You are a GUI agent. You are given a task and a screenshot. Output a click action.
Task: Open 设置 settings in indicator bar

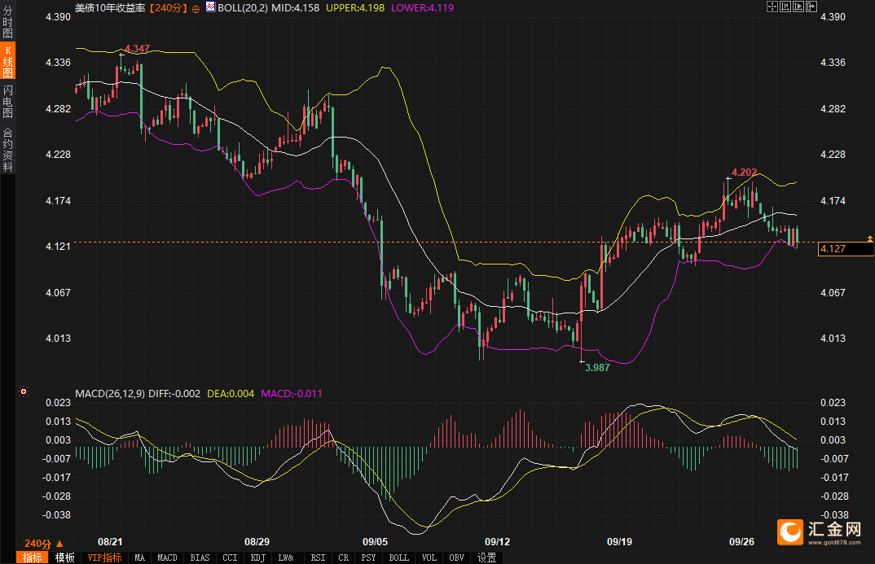tap(486, 557)
